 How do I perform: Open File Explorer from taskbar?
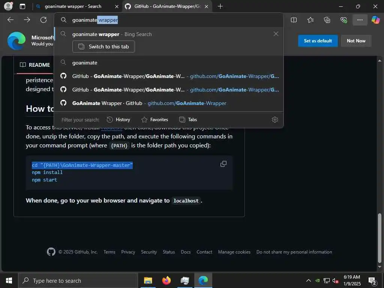(148, 280)
